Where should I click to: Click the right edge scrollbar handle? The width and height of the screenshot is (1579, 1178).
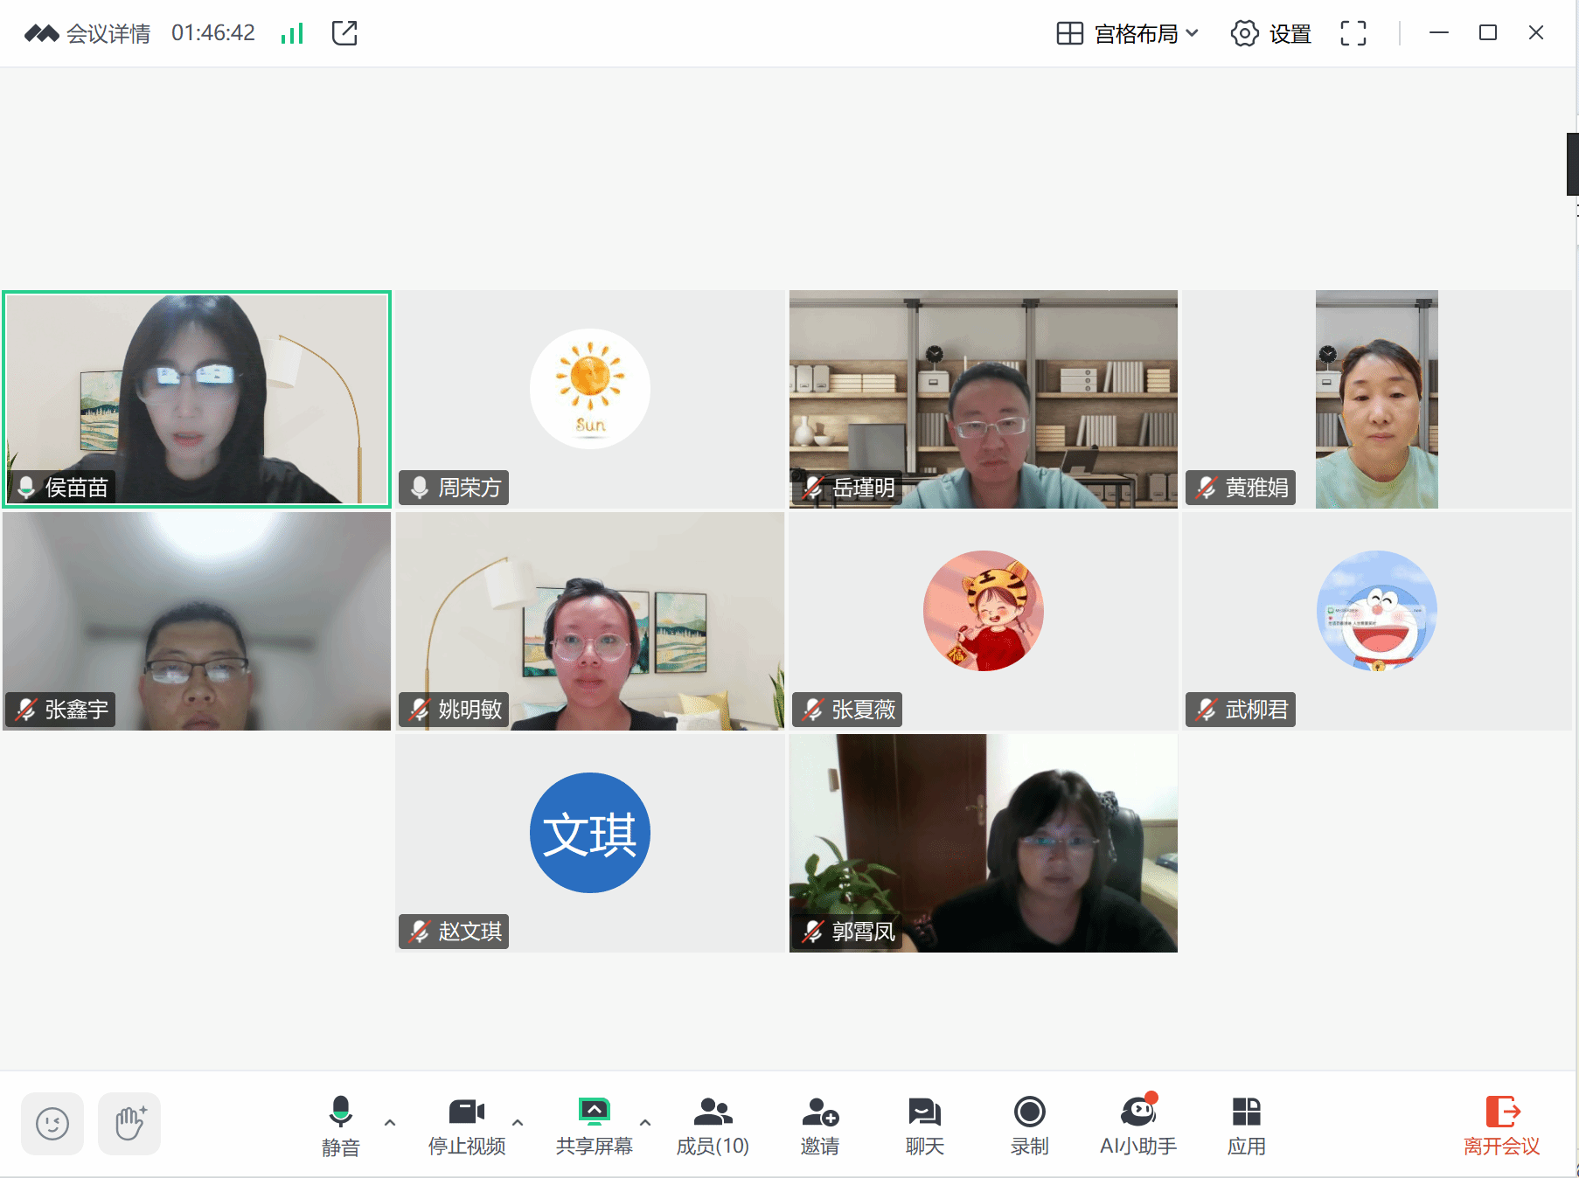point(1572,163)
